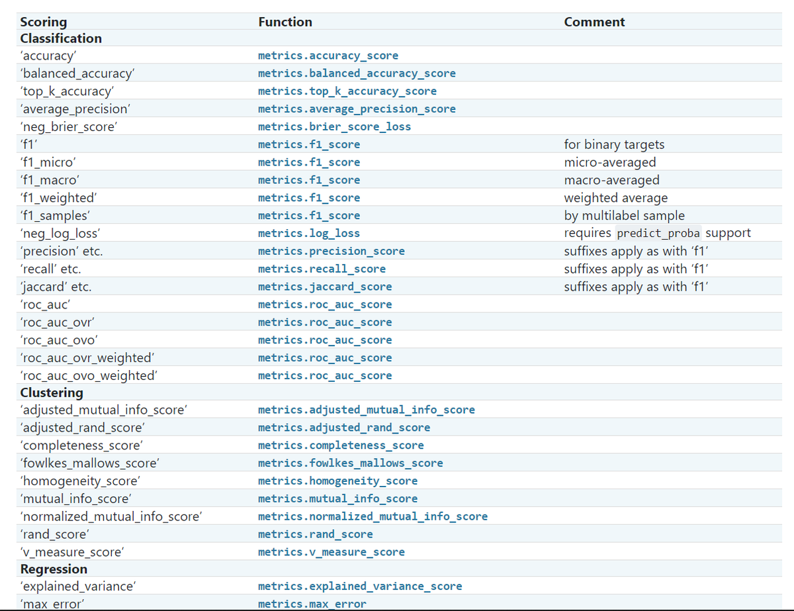This screenshot has height=611, width=794.
Task: Select the 'max_error' scoring name
Action: (x=52, y=604)
